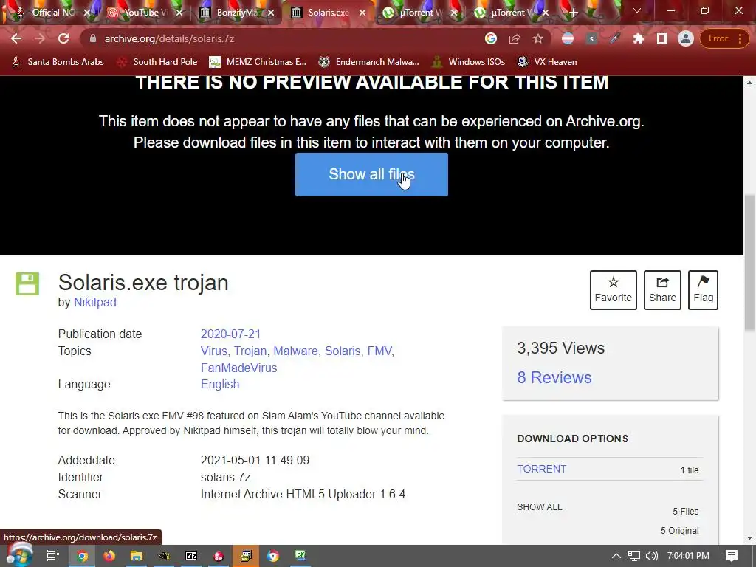Screen dimensions: 756x567
Task: Favorite this Solaris.exe item
Action: (614, 289)
